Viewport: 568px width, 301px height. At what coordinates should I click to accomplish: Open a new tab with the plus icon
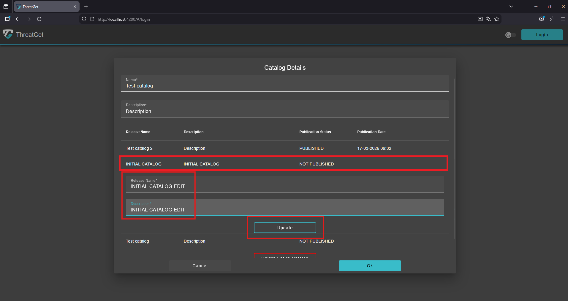click(x=86, y=7)
